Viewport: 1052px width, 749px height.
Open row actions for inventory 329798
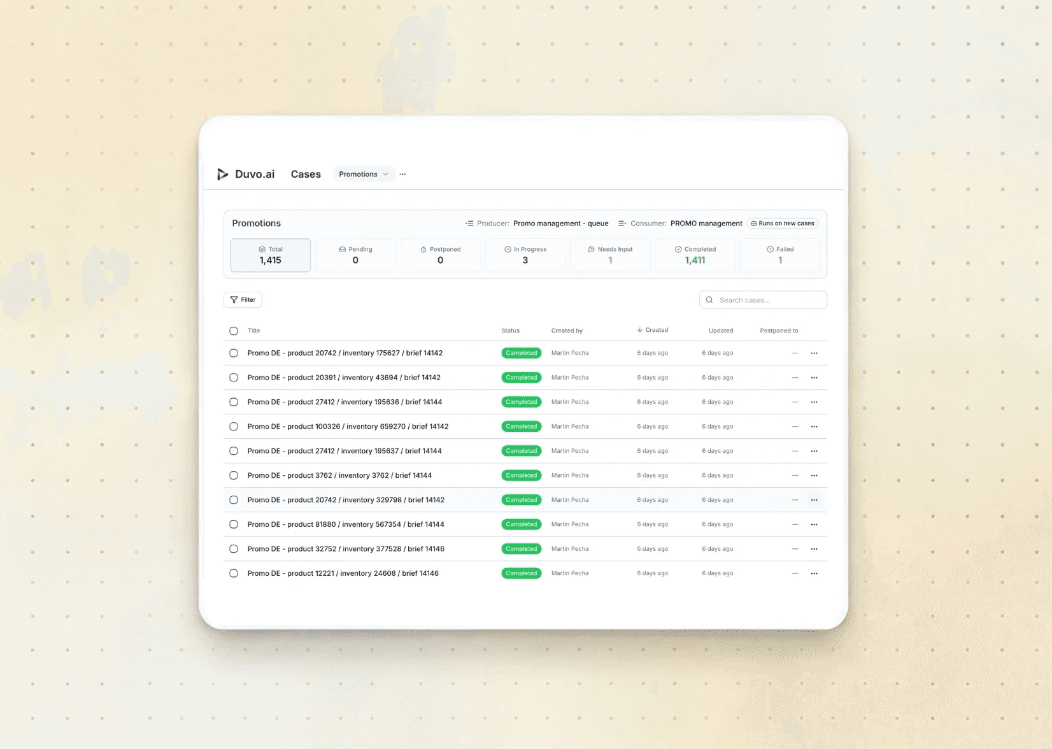coord(814,500)
